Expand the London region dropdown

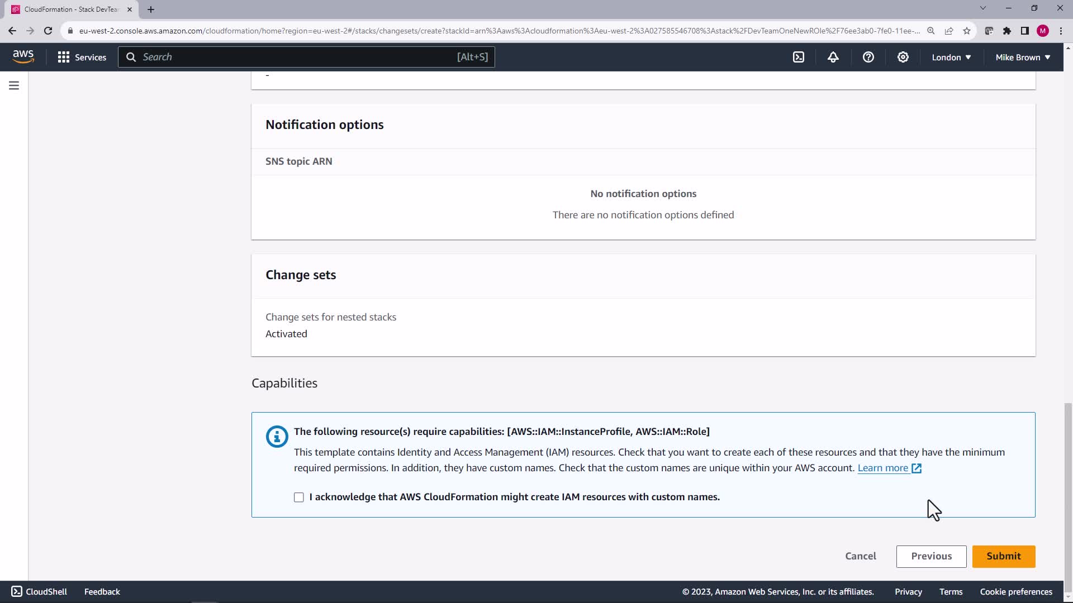tap(951, 57)
